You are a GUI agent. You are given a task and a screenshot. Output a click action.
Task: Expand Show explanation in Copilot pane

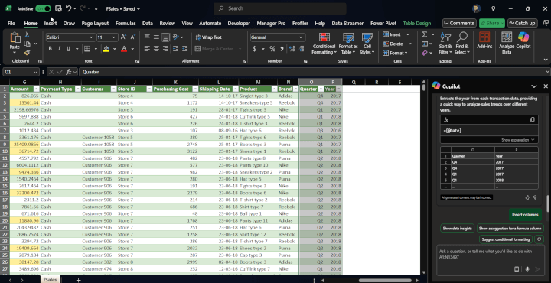(x=518, y=140)
